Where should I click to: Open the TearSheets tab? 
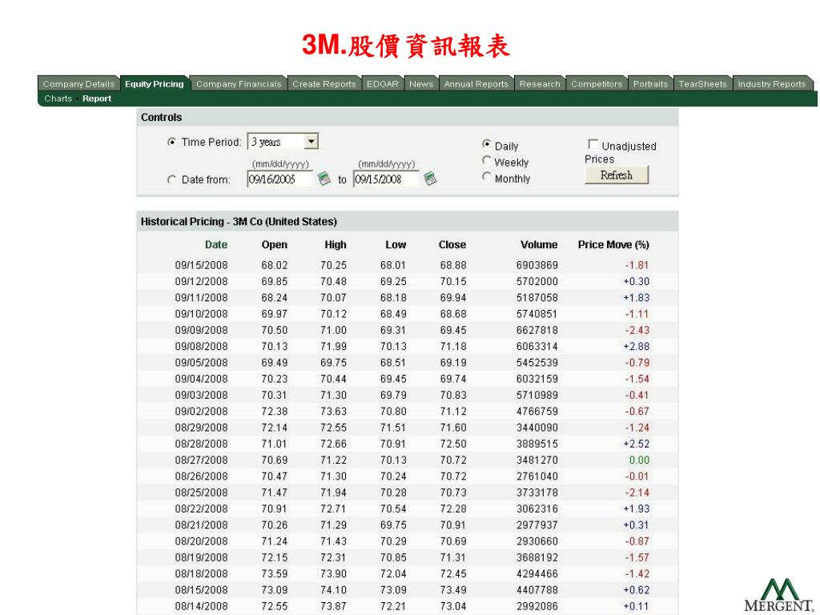coord(702,83)
